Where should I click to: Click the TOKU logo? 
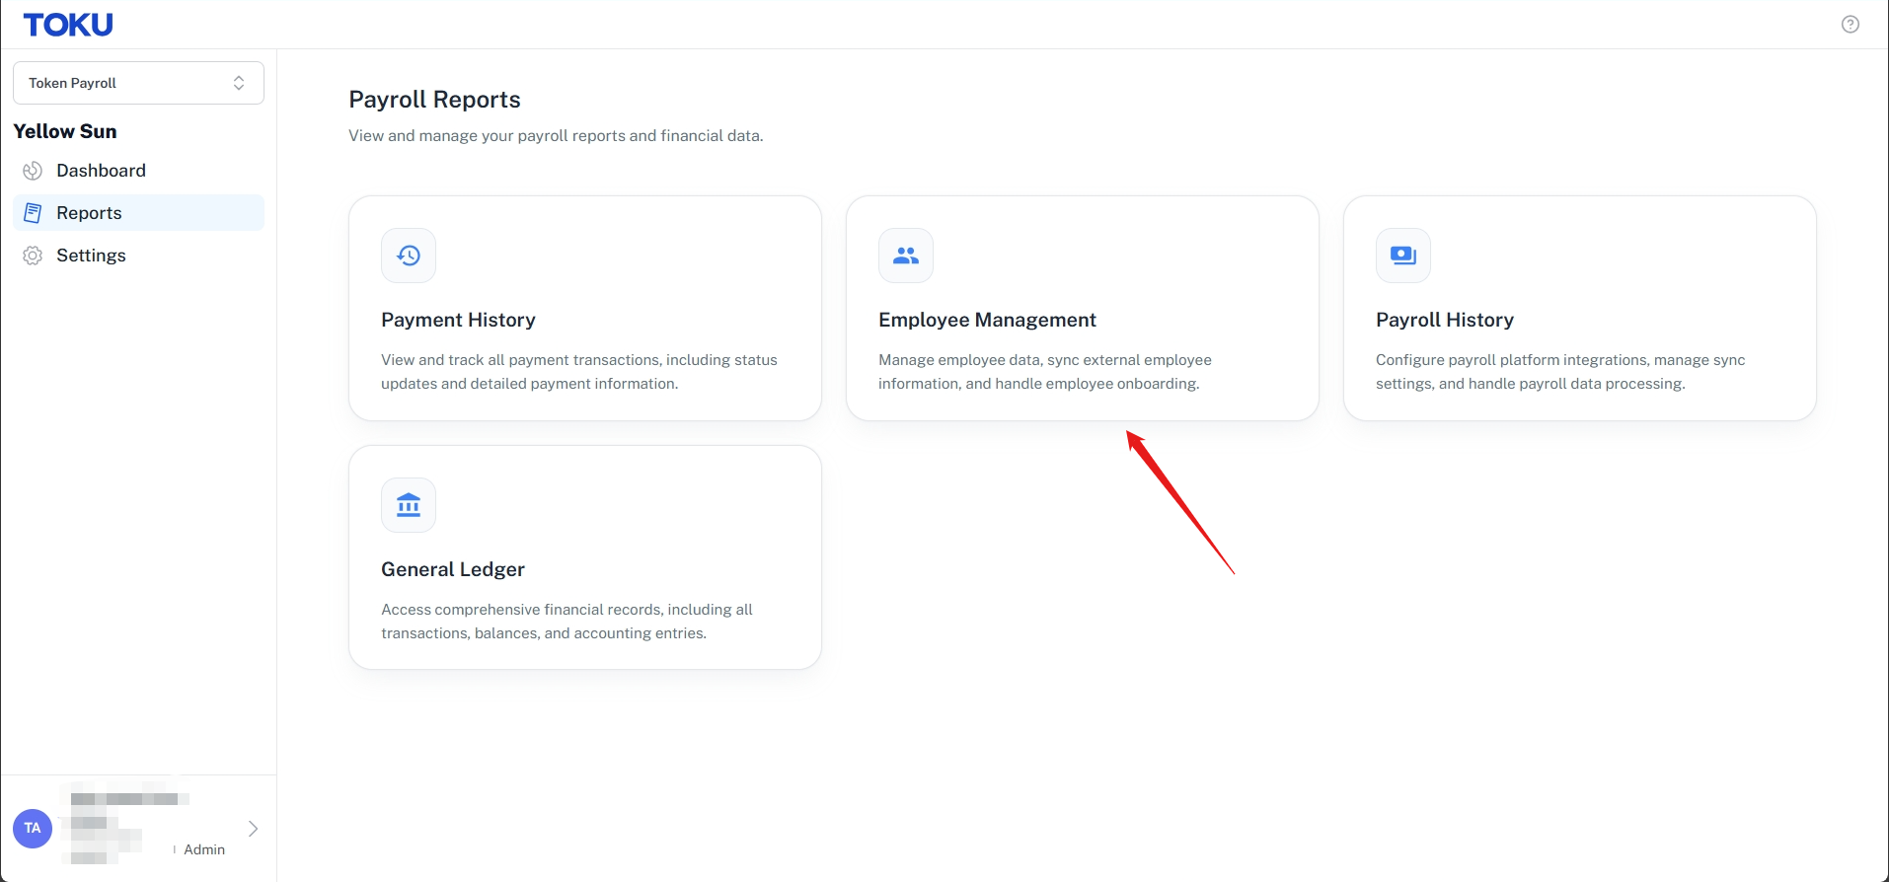pos(68,25)
